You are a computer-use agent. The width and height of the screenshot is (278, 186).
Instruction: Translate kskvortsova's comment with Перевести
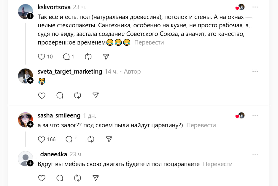pos(149,42)
